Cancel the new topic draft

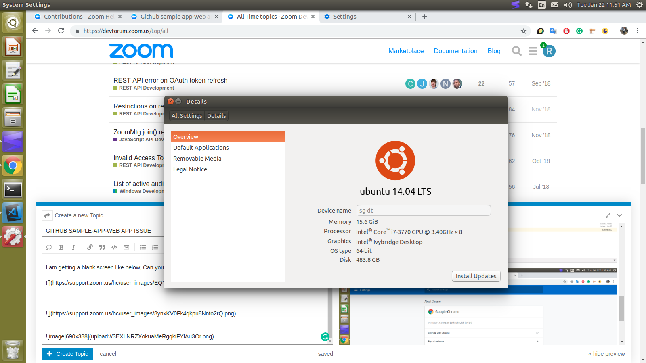(108, 354)
